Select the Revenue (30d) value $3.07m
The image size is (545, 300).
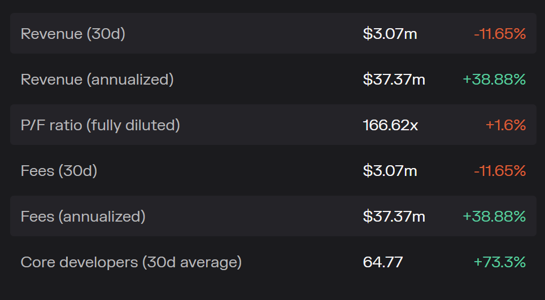pos(390,34)
